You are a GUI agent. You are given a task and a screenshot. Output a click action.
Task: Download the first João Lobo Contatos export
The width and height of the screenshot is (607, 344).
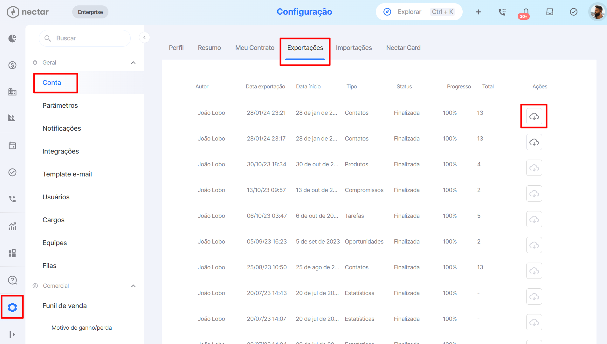coord(534,116)
